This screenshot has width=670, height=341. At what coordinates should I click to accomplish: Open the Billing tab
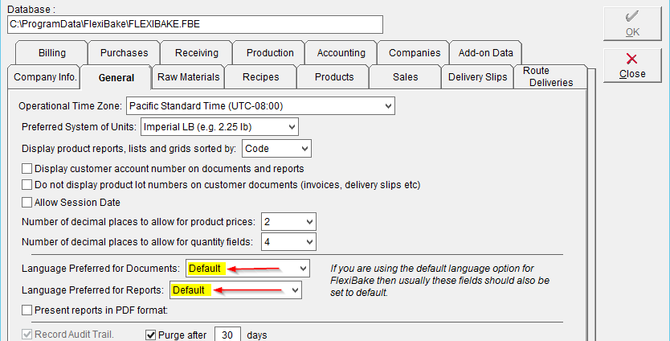[x=51, y=53]
